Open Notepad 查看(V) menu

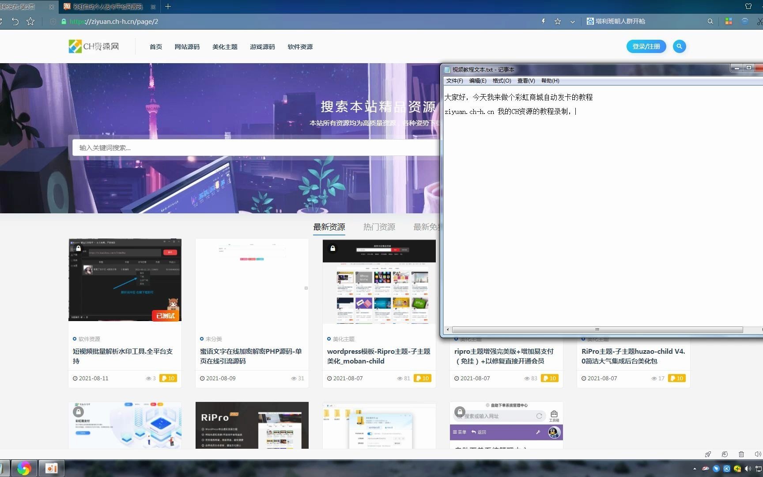pos(526,81)
